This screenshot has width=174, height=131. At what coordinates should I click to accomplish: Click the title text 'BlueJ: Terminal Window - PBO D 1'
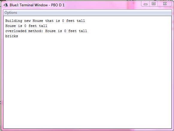37,5
